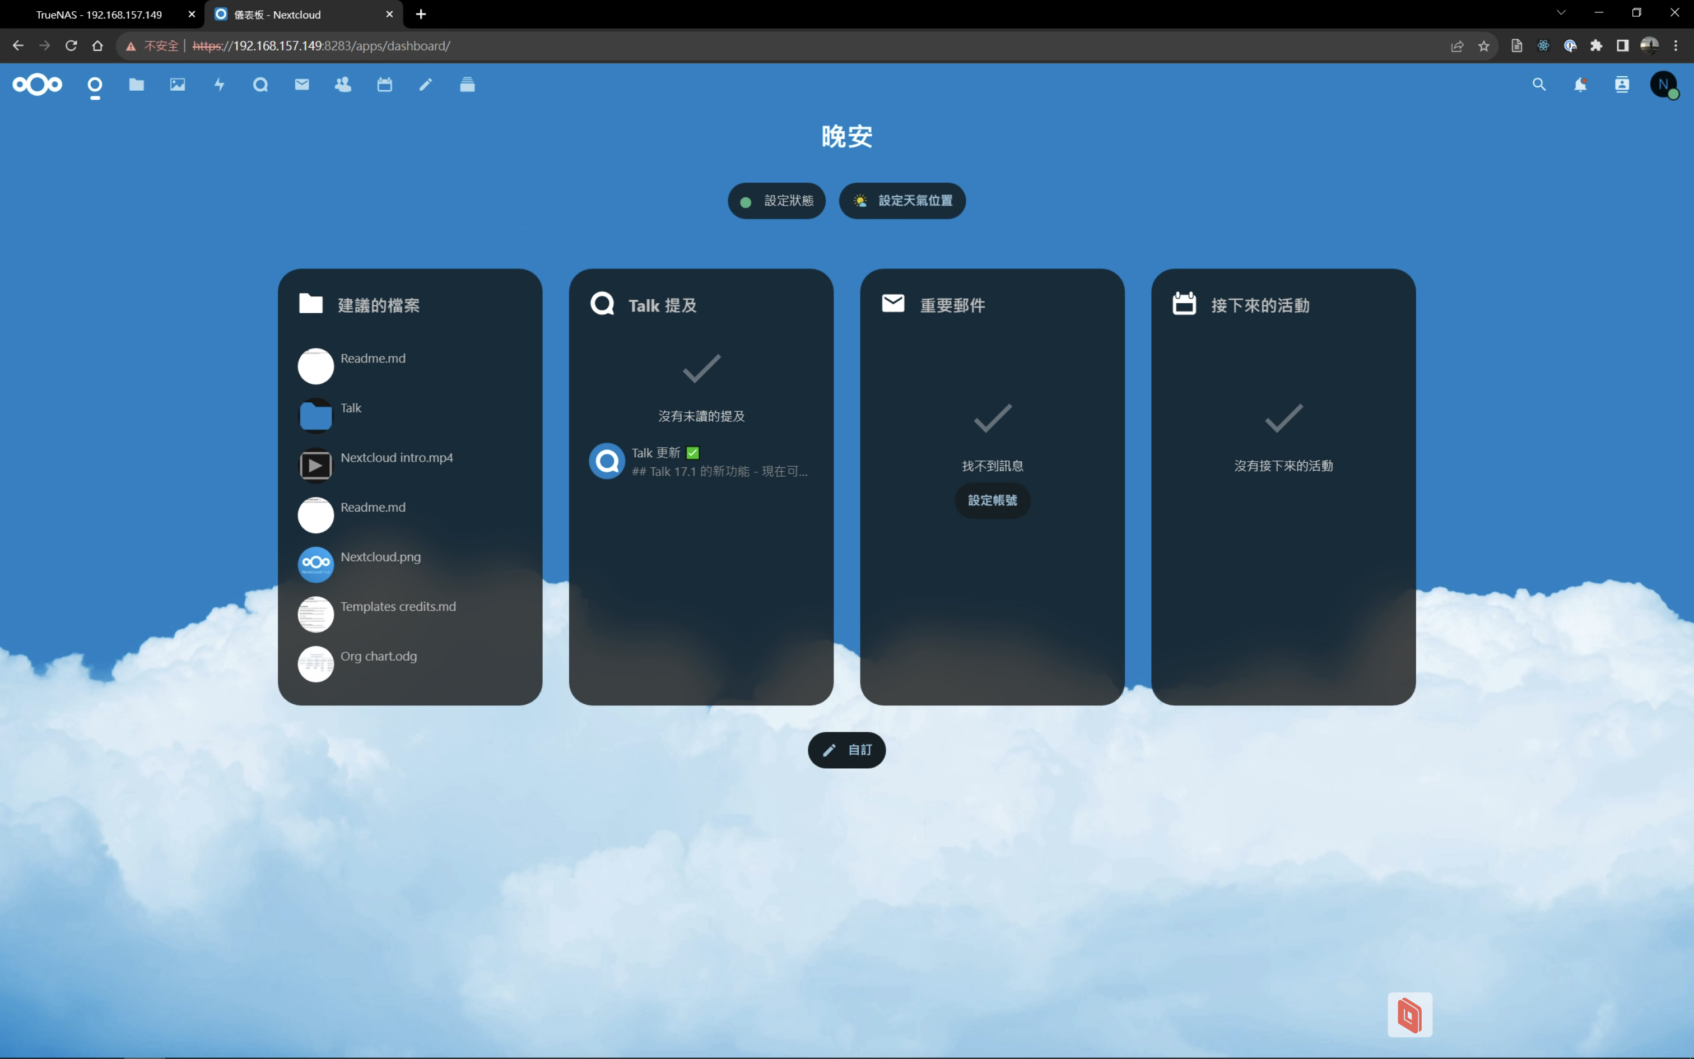Click the unified search magnifier icon
This screenshot has width=1694, height=1059.
pyautogui.click(x=1539, y=85)
